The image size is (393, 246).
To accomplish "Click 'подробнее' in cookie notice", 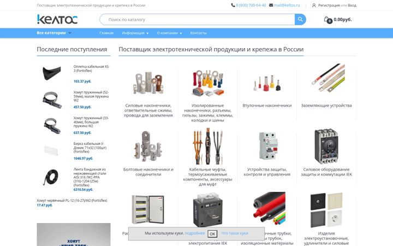I will (195, 233).
